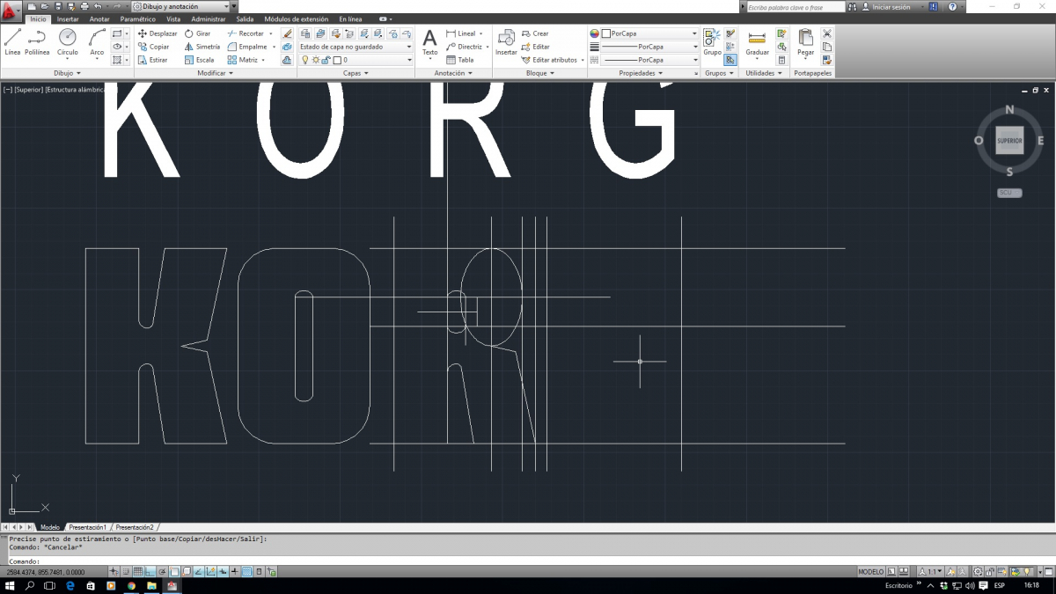
Task: Click the Desplazar (move) tool
Action: coord(158,33)
